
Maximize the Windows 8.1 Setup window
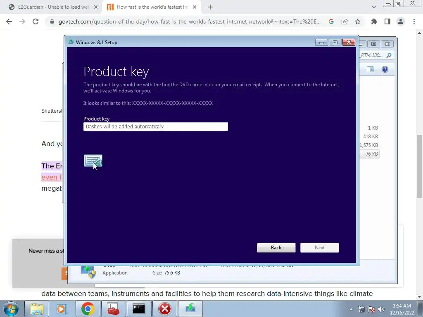[335, 43]
